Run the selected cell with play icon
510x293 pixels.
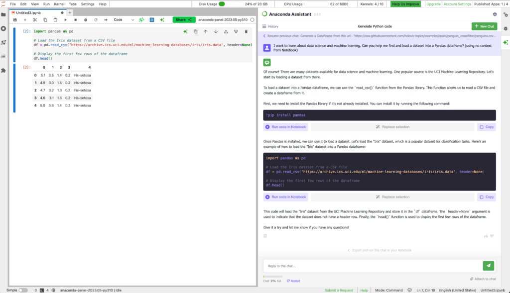pos(65,20)
